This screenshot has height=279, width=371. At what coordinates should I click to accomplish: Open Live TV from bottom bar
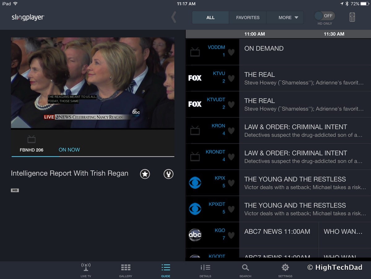click(86, 270)
